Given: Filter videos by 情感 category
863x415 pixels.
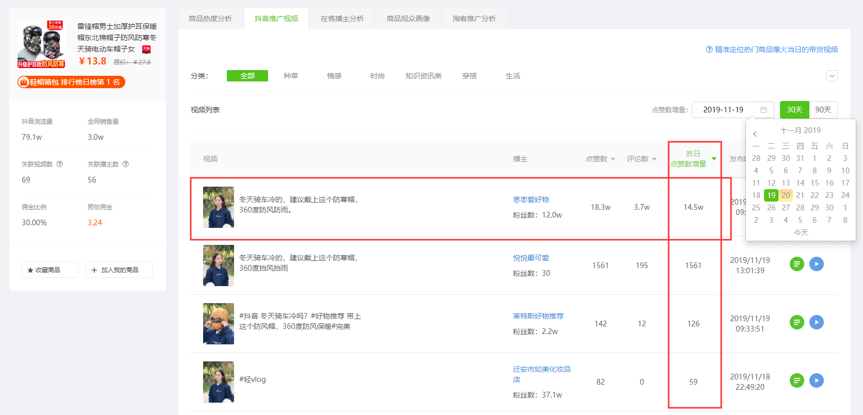Looking at the screenshot, I should tap(334, 76).
